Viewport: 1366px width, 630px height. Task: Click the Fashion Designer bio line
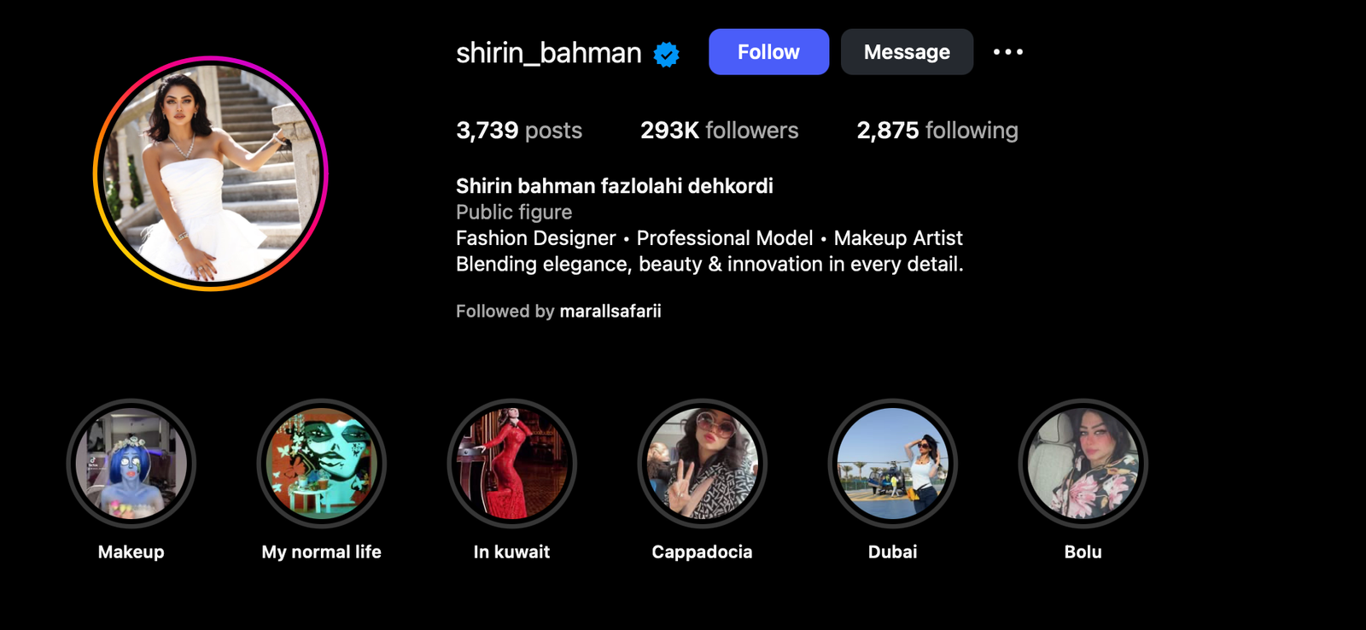(709, 238)
